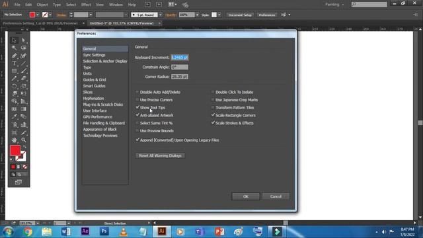
Task: Switch to the Untitled-1 document tab
Action: click(x=122, y=24)
